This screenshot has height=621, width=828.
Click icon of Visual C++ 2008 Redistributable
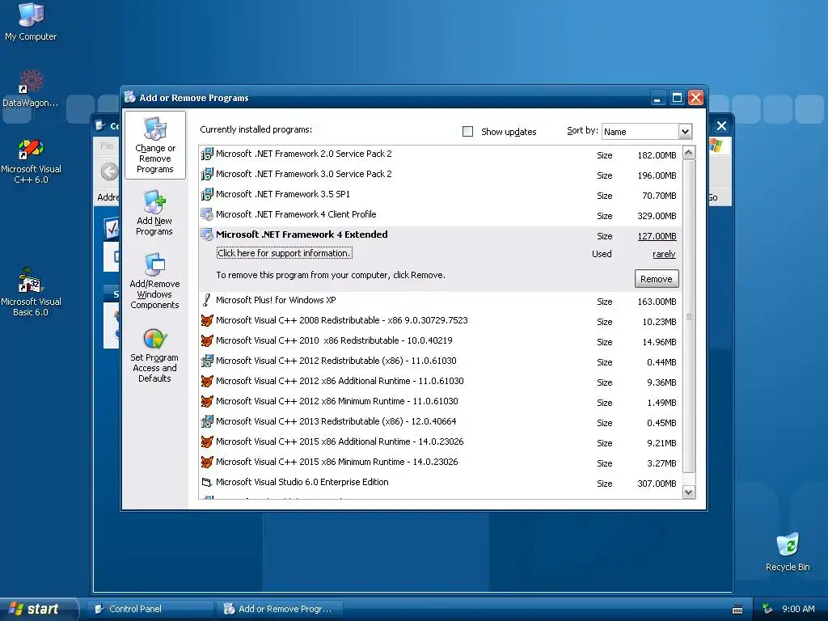point(207,320)
